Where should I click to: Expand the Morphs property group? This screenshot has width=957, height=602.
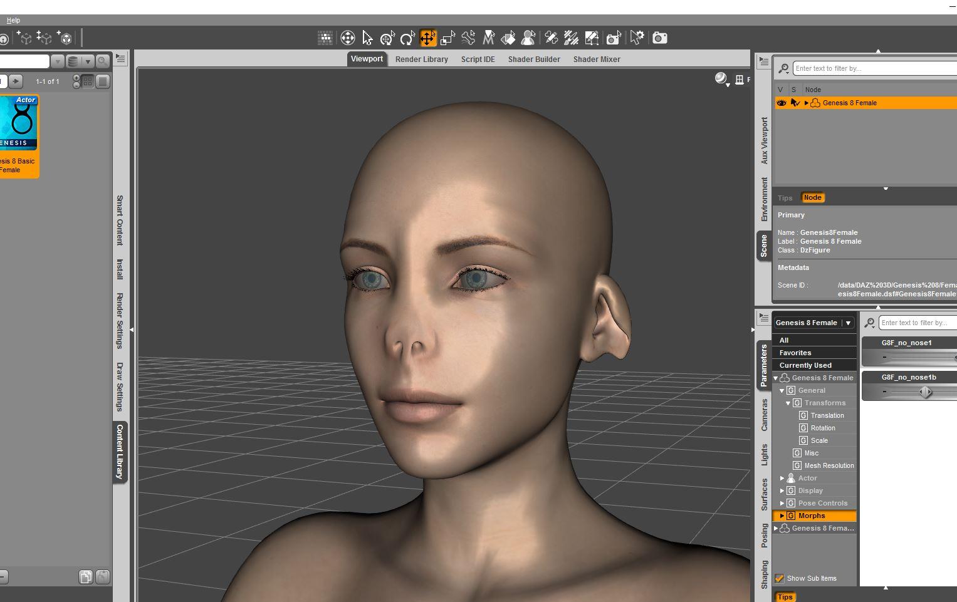(x=782, y=516)
